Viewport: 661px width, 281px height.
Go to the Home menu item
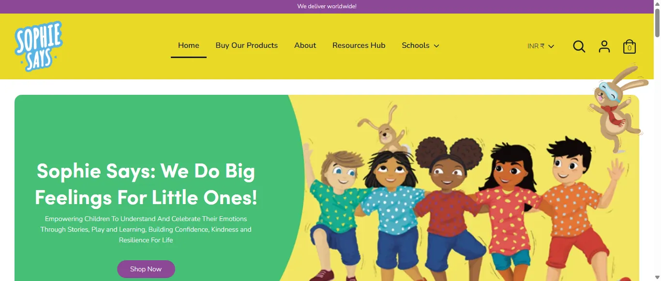click(189, 45)
